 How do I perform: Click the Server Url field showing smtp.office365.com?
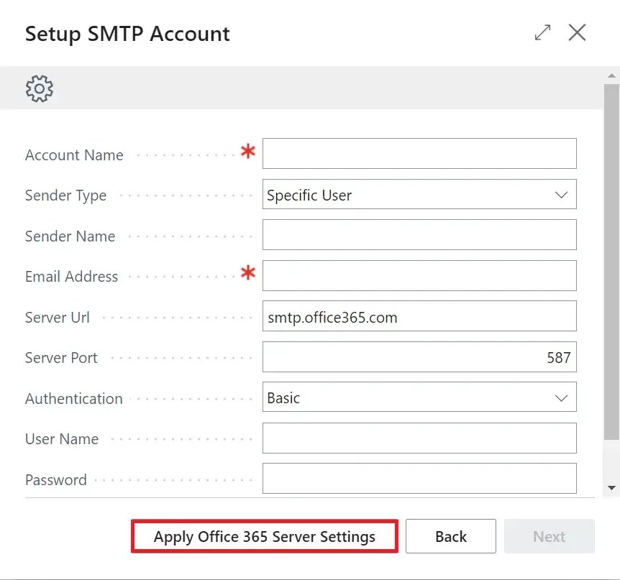[419, 316]
